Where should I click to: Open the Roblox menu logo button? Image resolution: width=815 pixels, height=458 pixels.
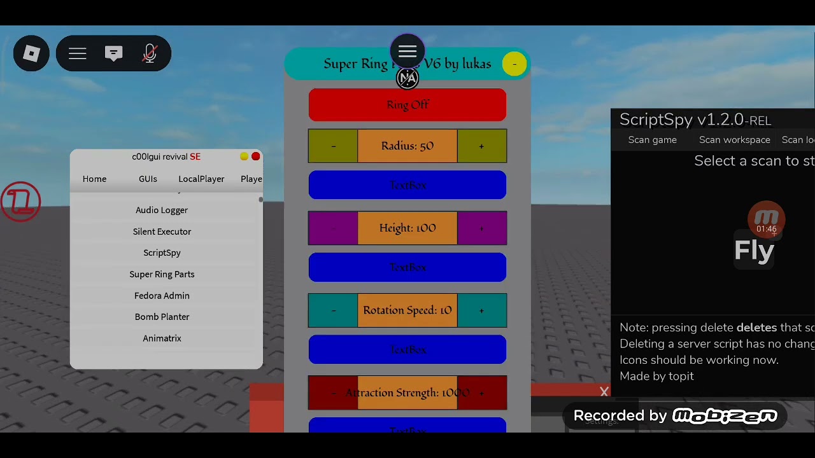(31, 53)
